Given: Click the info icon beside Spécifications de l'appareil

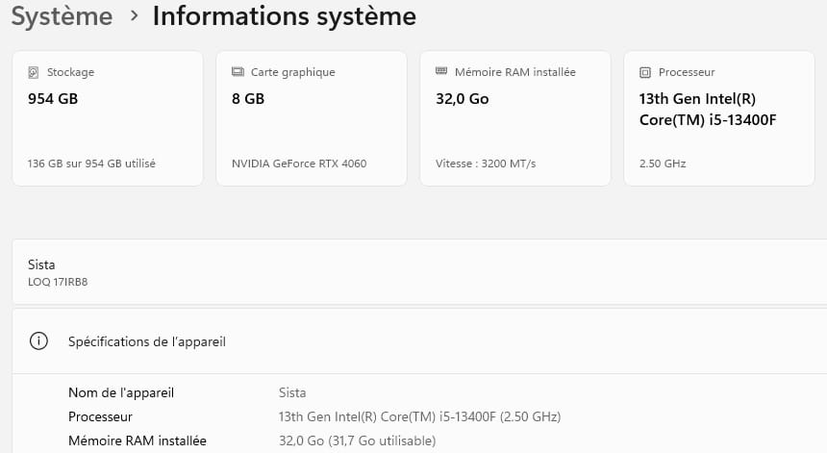Looking at the screenshot, I should click(39, 341).
